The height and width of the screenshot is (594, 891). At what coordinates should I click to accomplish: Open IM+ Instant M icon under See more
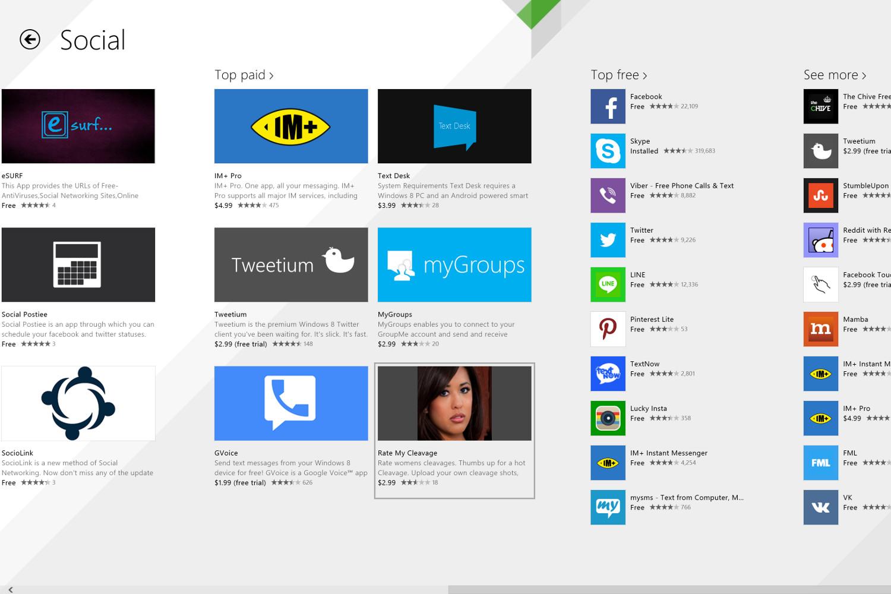tap(821, 374)
